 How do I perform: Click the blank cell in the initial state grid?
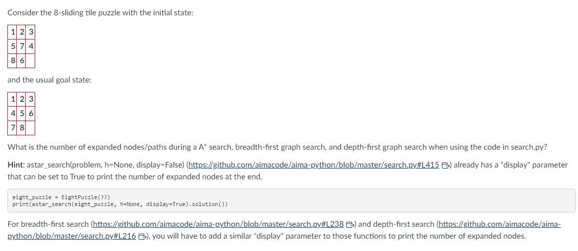(x=30, y=60)
